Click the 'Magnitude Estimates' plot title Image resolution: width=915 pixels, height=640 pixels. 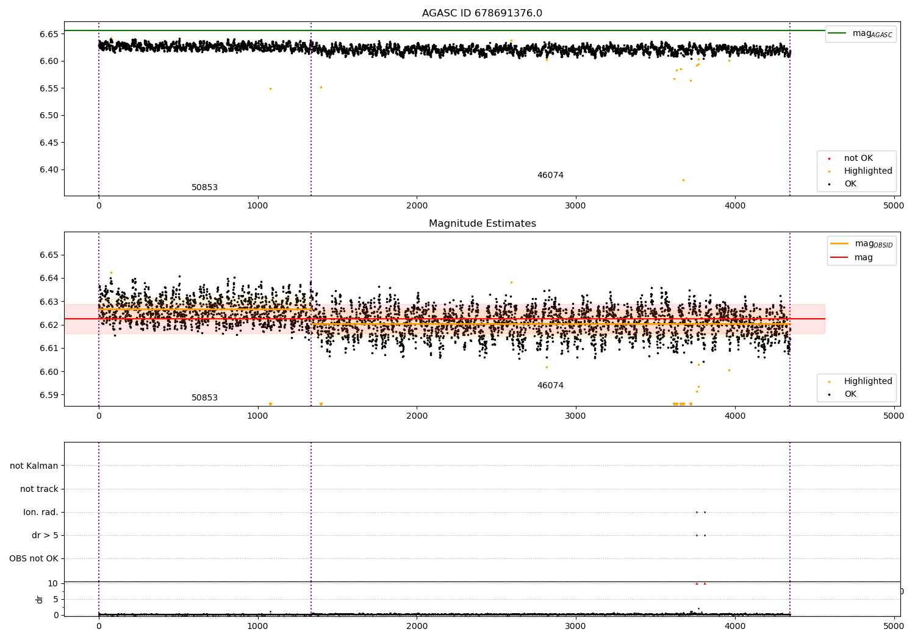(x=482, y=224)
